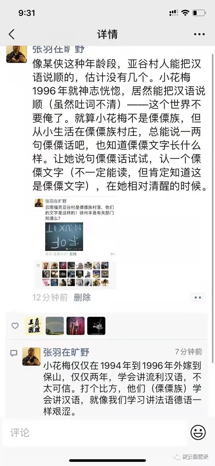The height and width of the screenshot is (466, 215).
Task: Open the two-dot like/comment action button
Action: (x=198, y=297)
